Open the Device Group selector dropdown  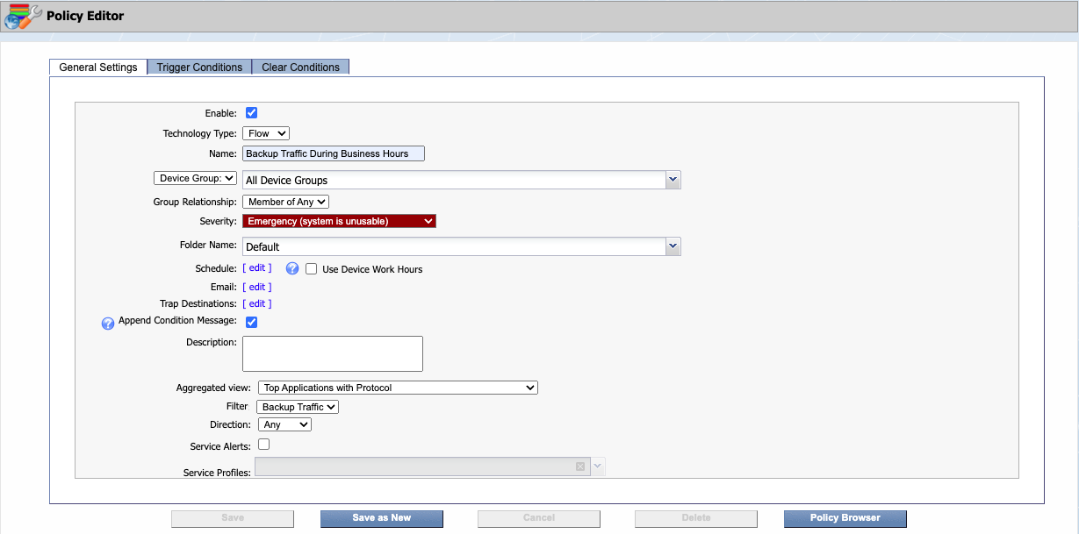(195, 178)
